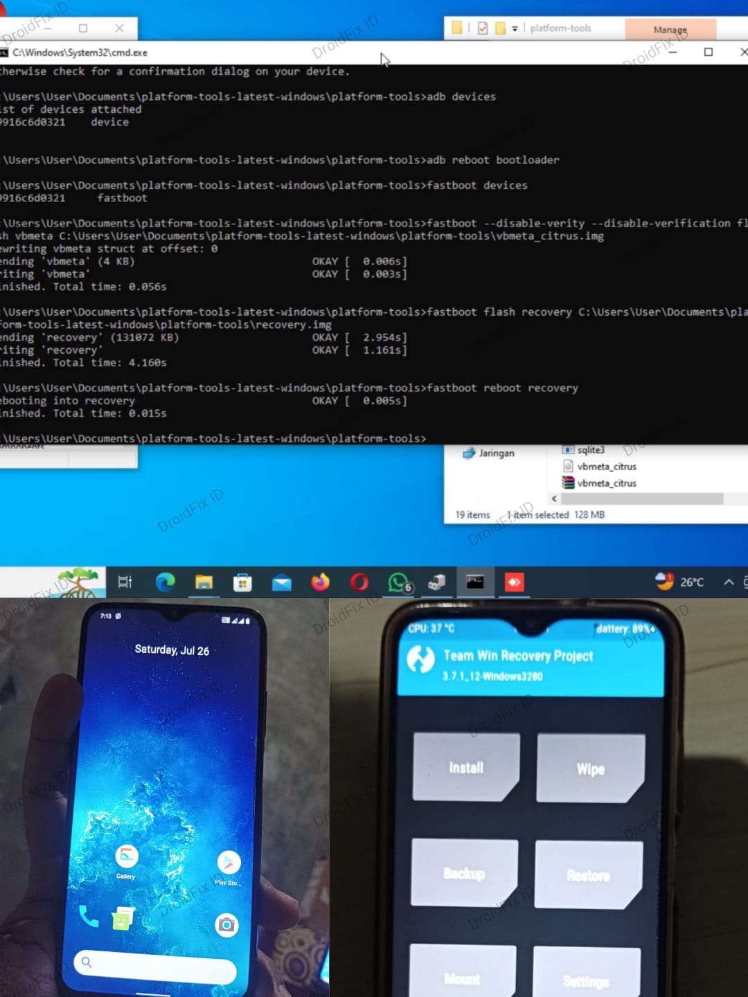
Task: Open Microsoft Store from the taskbar
Action: click(x=242, y=582)
